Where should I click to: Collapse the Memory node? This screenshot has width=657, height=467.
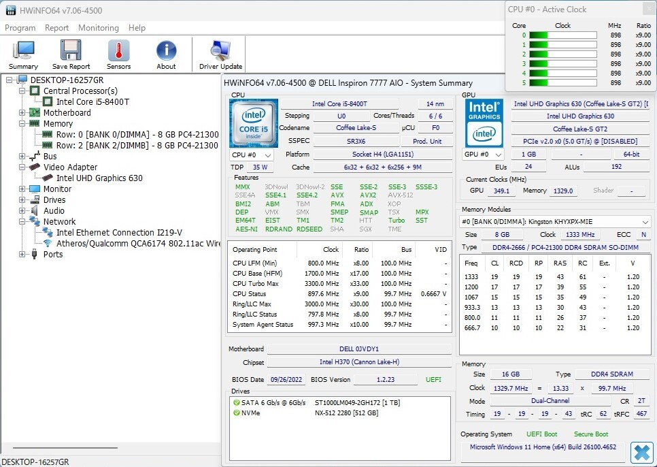point(22,124)
